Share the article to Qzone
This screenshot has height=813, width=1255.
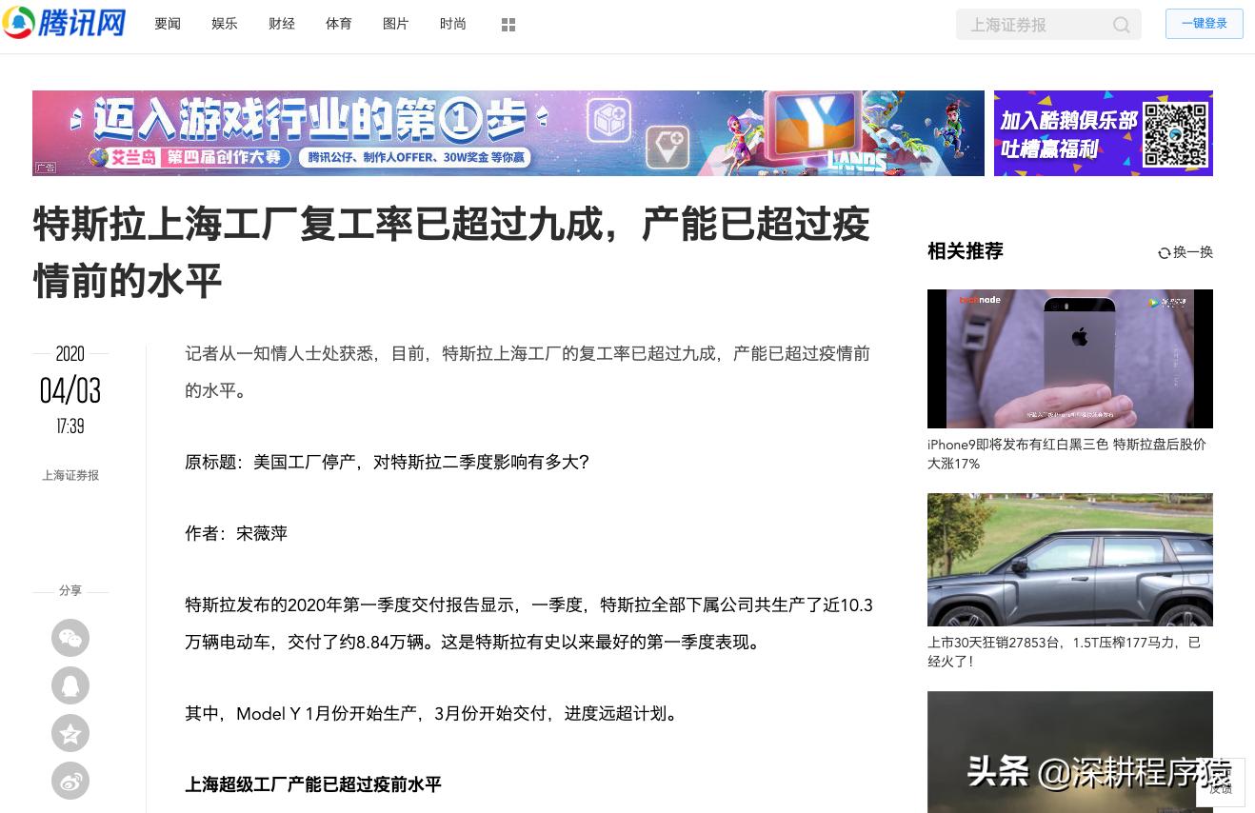[x=70, y=733]
